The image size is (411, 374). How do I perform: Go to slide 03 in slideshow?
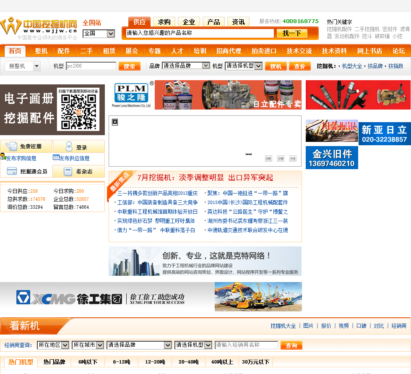[281, 158]
